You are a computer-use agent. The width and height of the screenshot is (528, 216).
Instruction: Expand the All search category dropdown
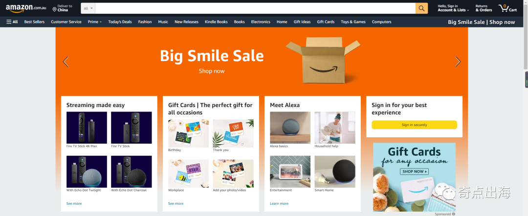[x=88, y=8]
